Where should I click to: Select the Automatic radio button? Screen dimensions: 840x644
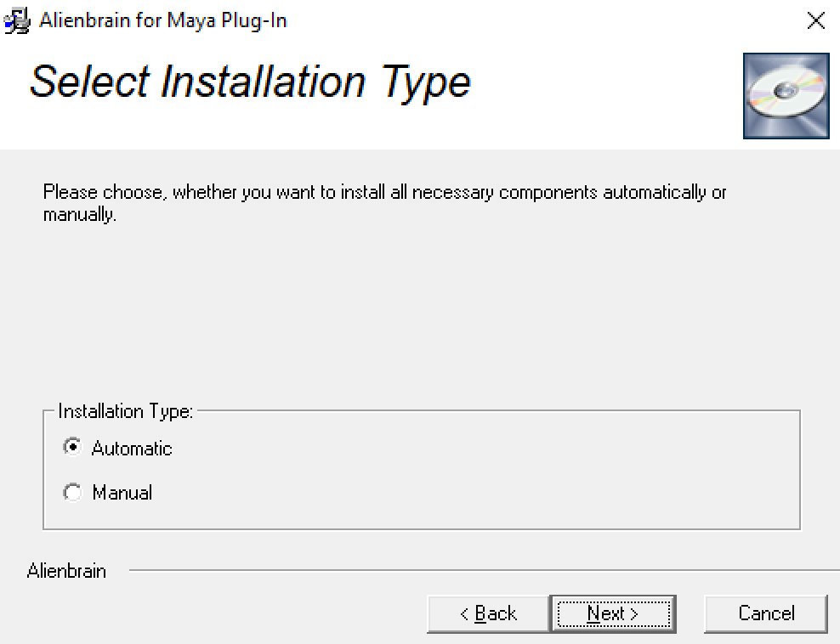point(73,448)
